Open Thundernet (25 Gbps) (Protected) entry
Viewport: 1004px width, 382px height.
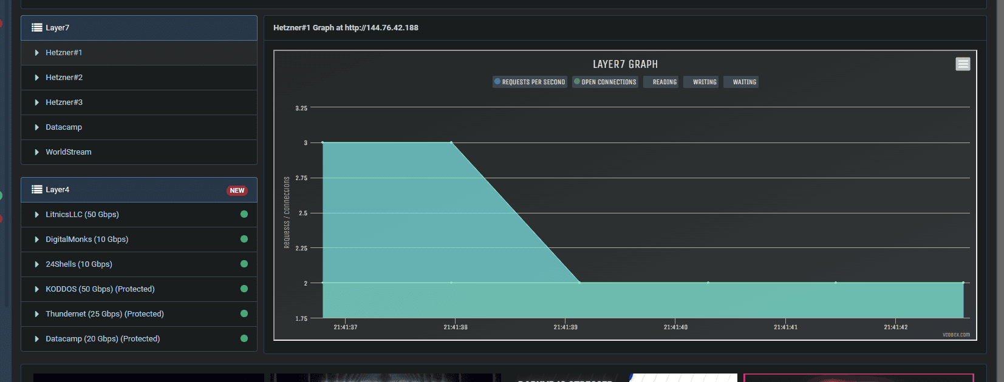click(x=139, y=314)
